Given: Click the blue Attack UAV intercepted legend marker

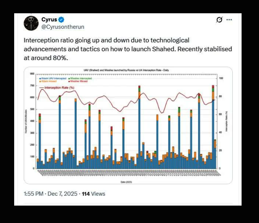Looking at the screenshot, I should (x=40, y=78).
